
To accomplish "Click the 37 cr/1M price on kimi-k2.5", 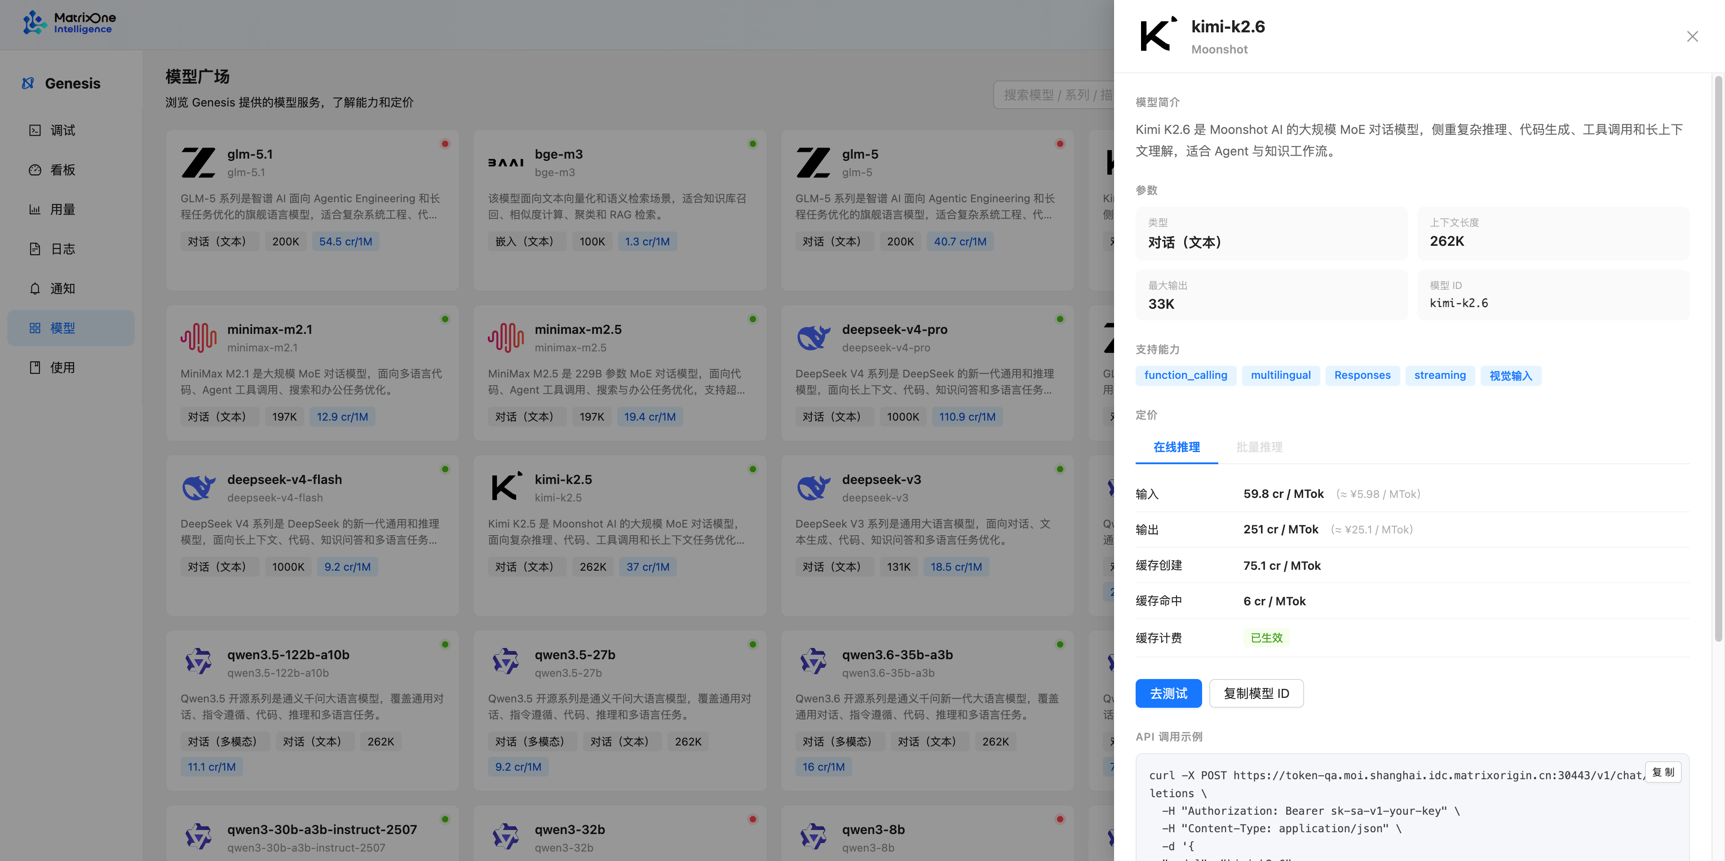I will click(x=647, y=567).
